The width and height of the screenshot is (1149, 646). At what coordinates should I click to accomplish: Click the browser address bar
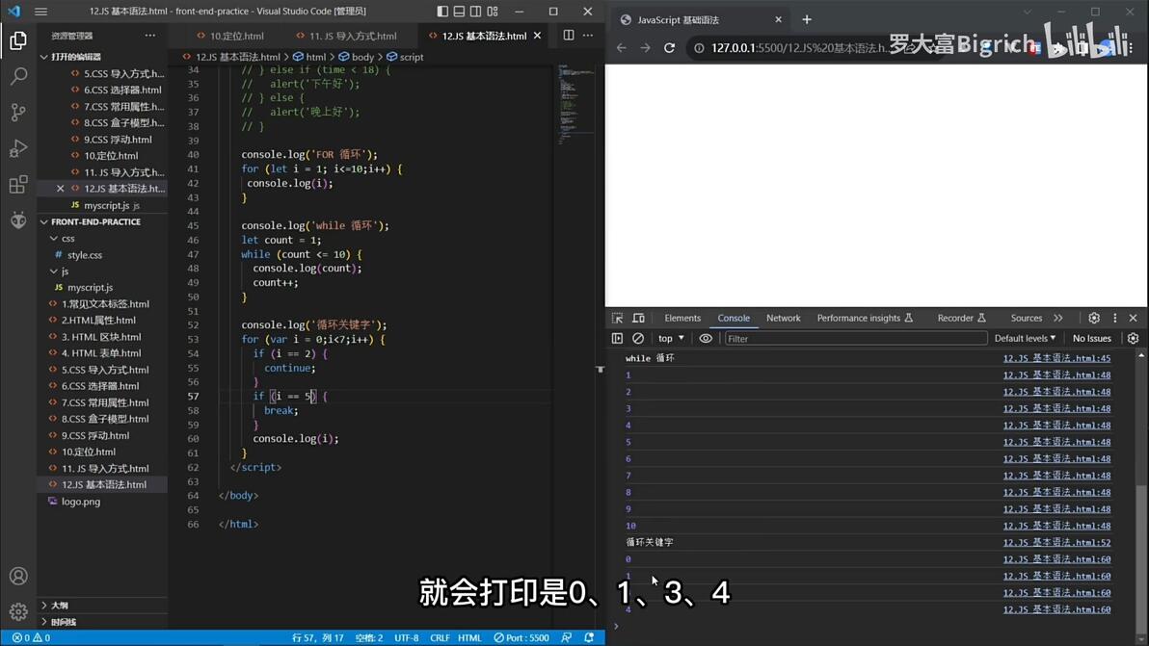coord(799,47)
